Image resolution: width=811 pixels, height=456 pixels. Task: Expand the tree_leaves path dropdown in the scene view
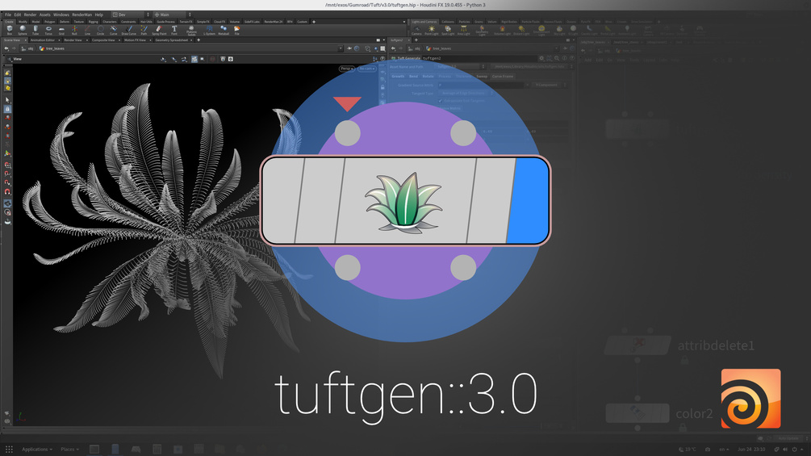pos(341,48)
